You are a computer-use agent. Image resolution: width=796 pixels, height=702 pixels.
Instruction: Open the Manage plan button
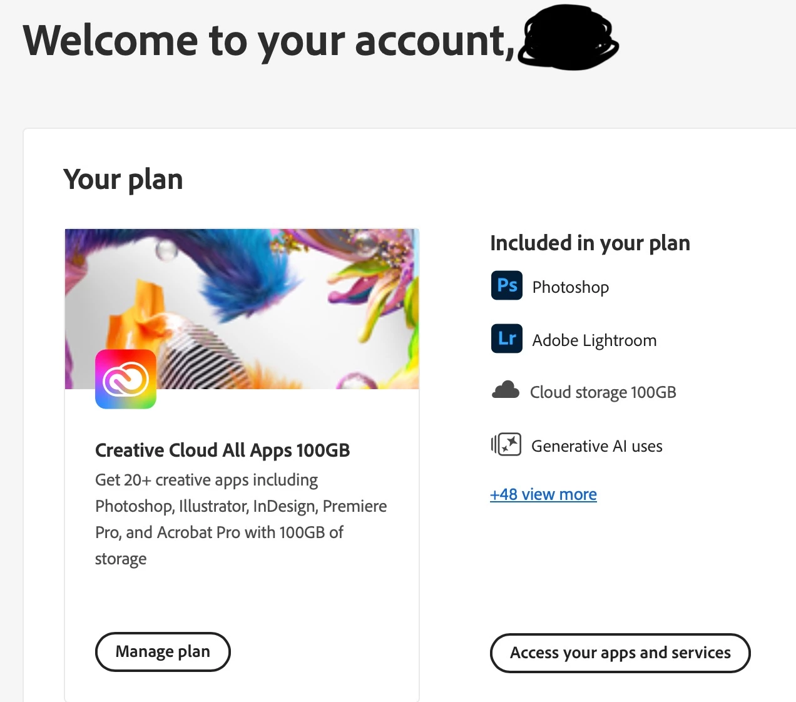tap(163, 651)
